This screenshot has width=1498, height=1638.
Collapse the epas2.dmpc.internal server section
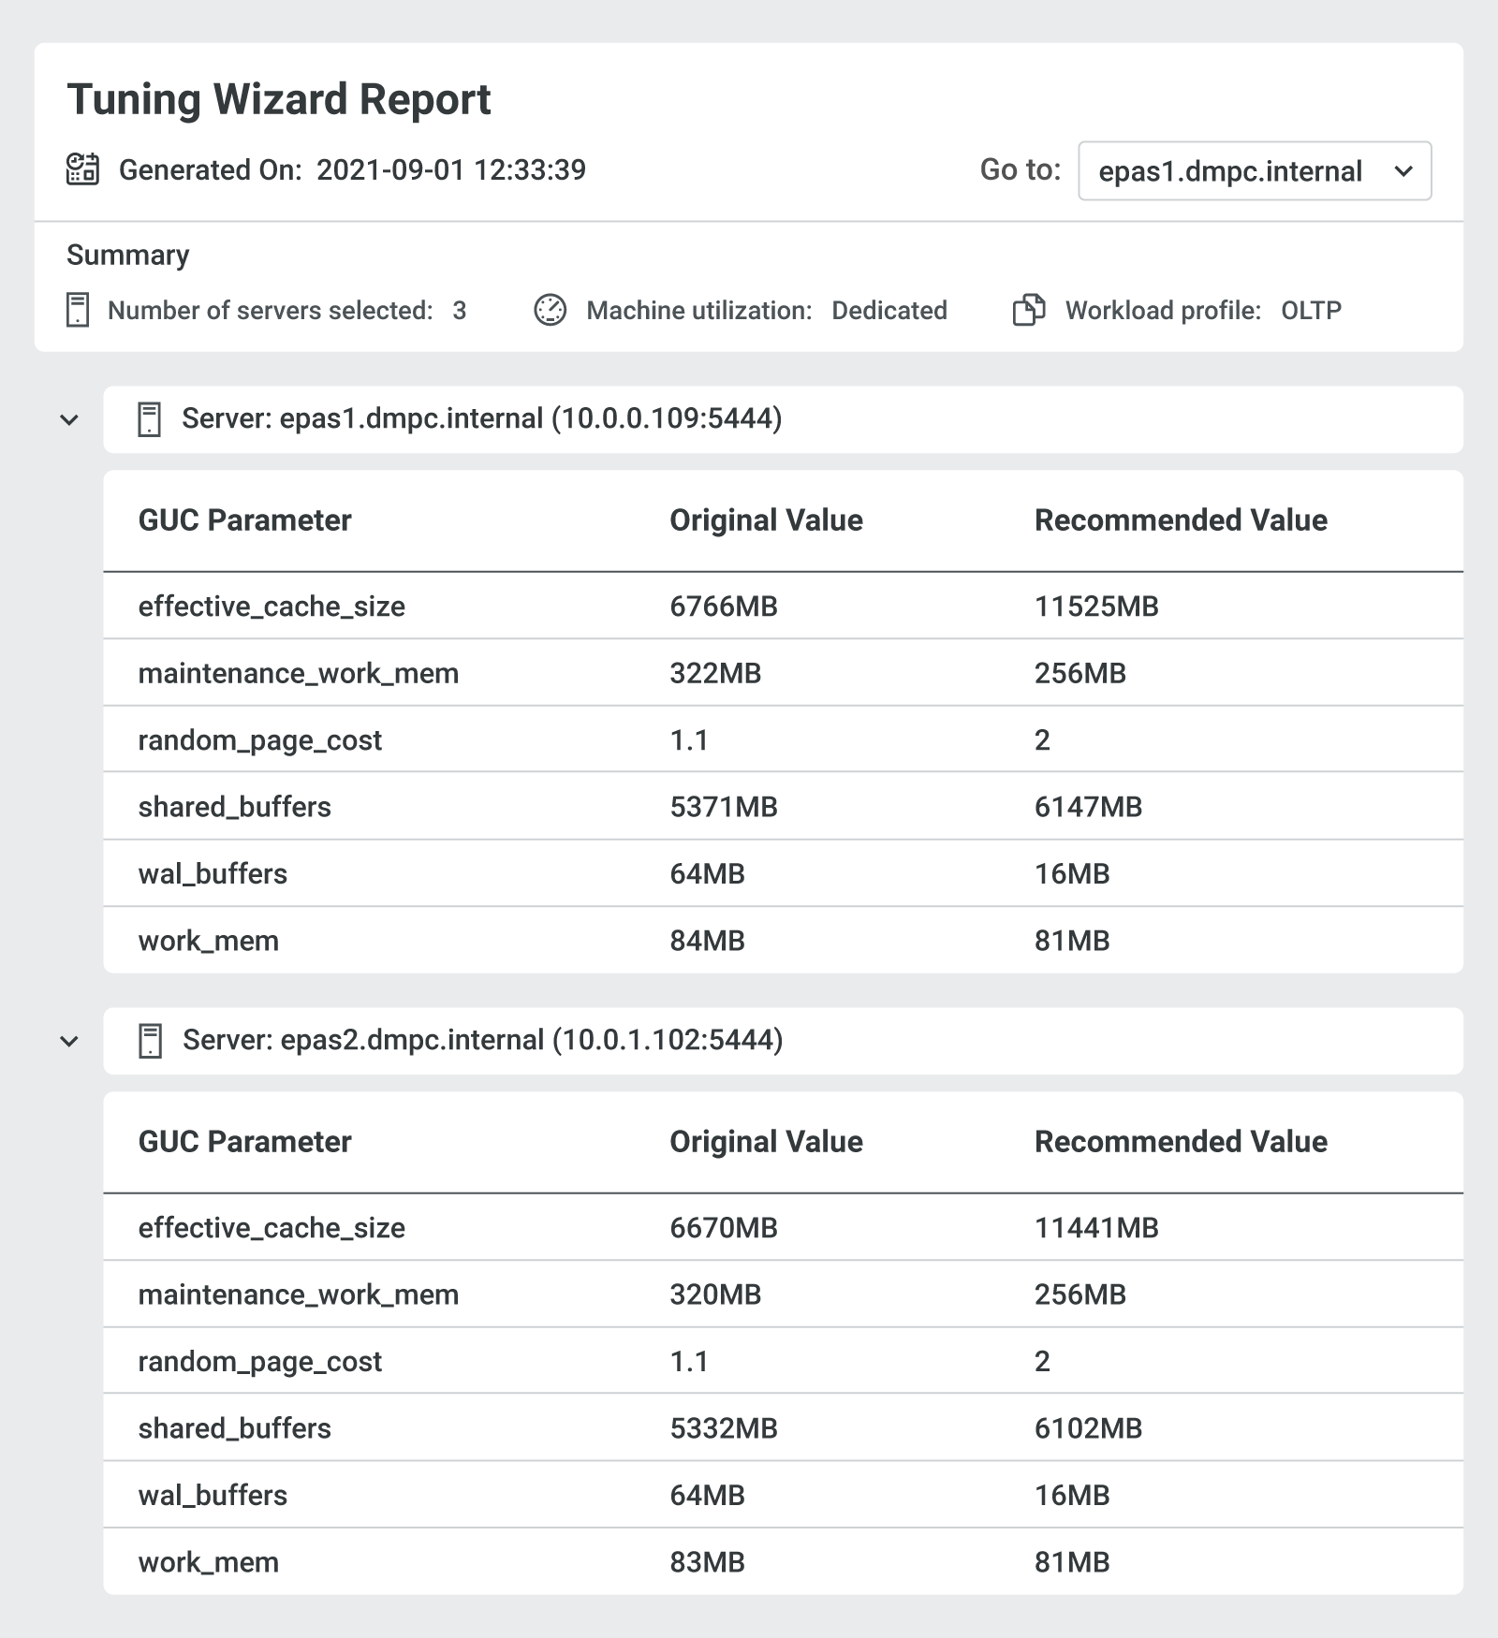(x=69, y=1042)
